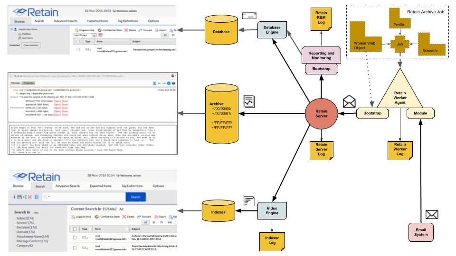The height and width of the screenshot is (256, 456).
Task: Check the select-all checkbox in the browse list header
Action: click(78, 42)
